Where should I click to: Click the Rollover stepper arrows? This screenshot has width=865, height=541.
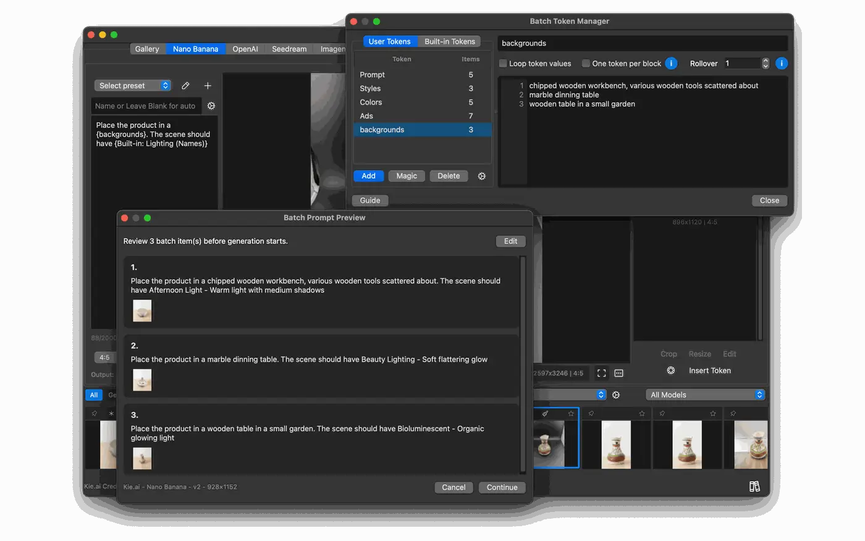click(x=766, y=63)
